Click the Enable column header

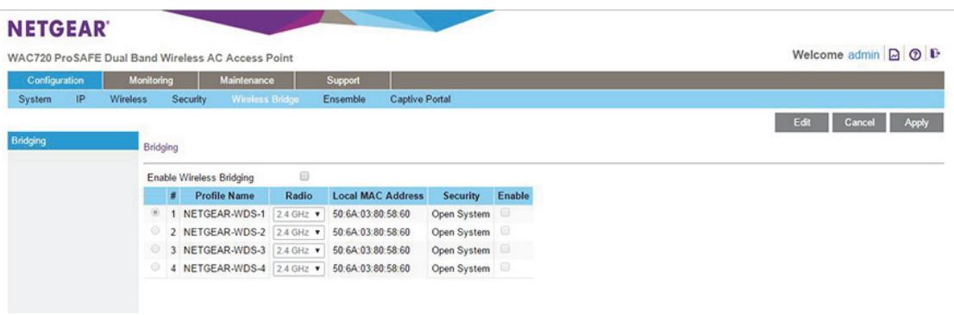(x=513, y=196)
